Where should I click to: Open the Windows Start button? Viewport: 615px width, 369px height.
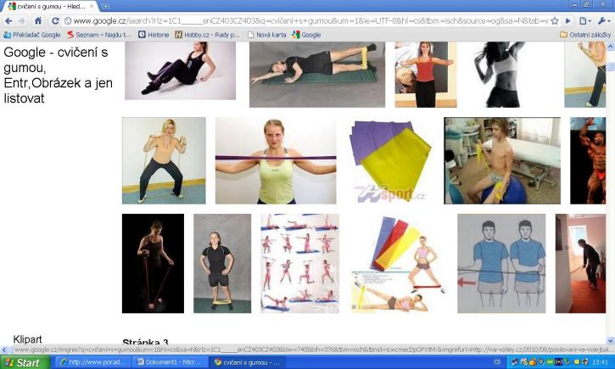[x=25, y=362]
